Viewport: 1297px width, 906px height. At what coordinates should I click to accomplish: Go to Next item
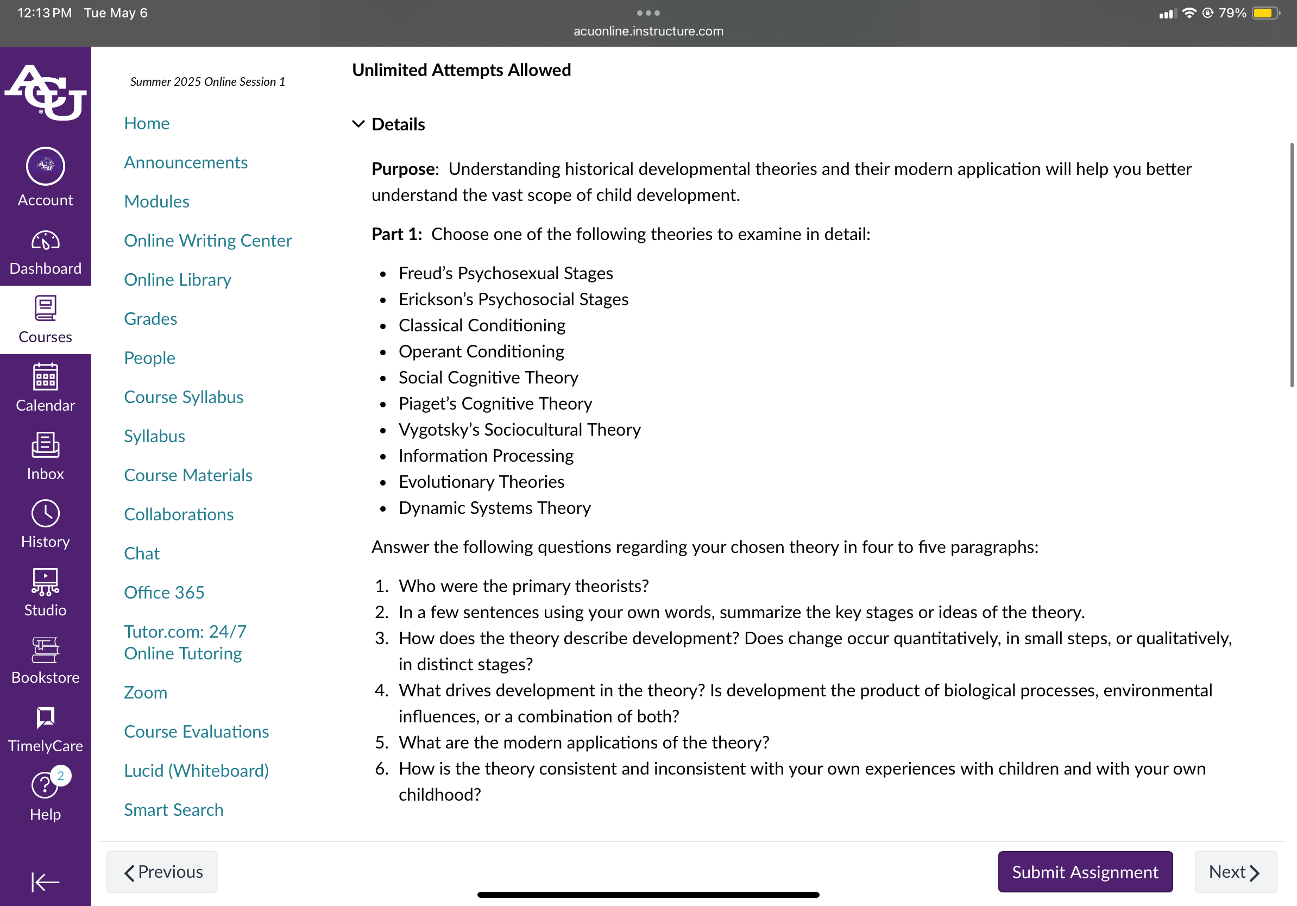tap(1236, 872)
